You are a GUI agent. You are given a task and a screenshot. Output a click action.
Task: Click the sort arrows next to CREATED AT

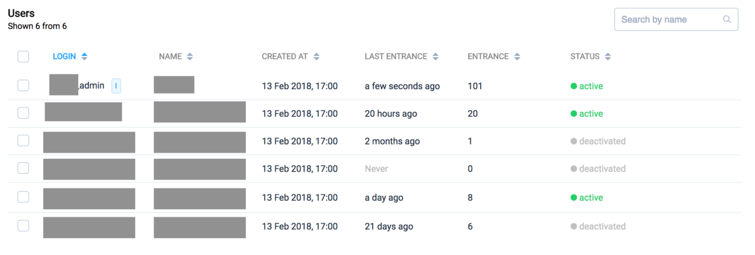pos(316,57)
